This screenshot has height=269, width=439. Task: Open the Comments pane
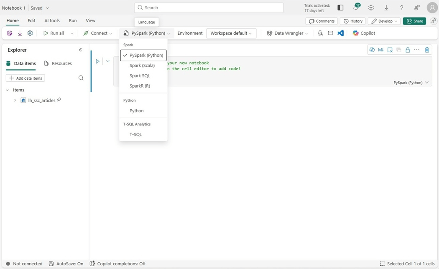(x=322, y=21)
